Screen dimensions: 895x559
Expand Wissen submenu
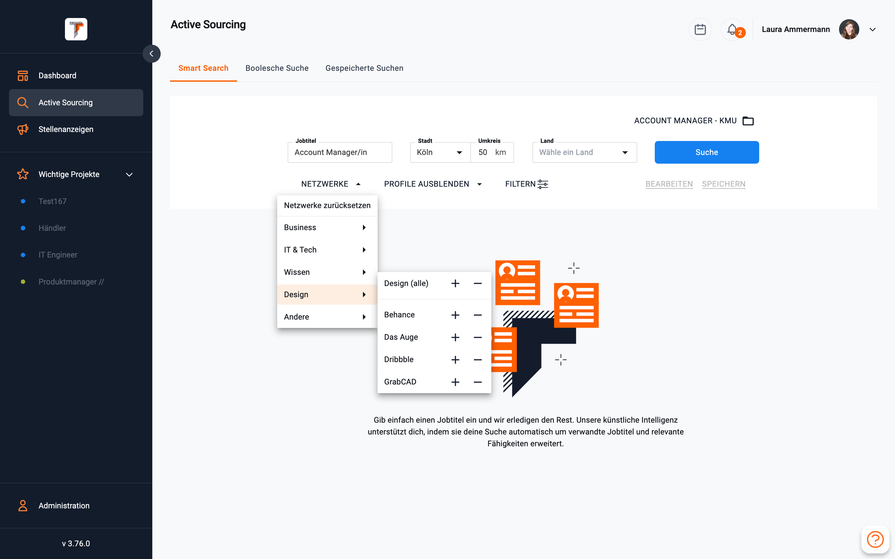327,272
